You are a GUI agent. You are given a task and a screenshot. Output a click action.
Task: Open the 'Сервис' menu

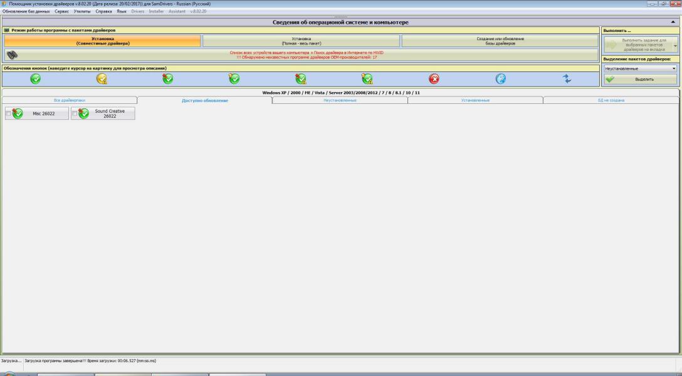point(62,11)
